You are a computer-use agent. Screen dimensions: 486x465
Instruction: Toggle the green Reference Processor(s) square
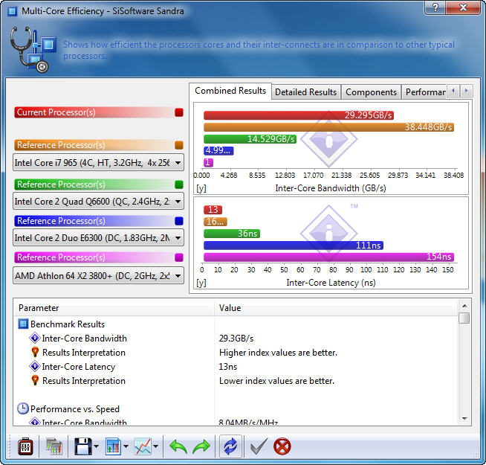click(x=179, y=185)
